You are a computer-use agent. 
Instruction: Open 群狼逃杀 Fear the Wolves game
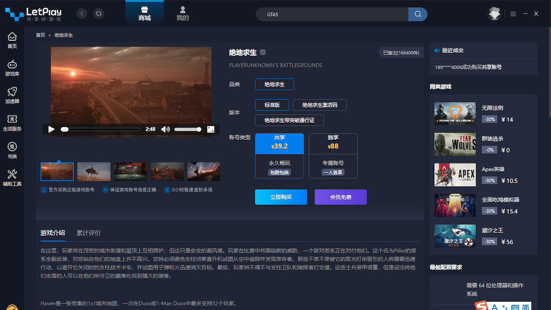[x=483, y=144]
